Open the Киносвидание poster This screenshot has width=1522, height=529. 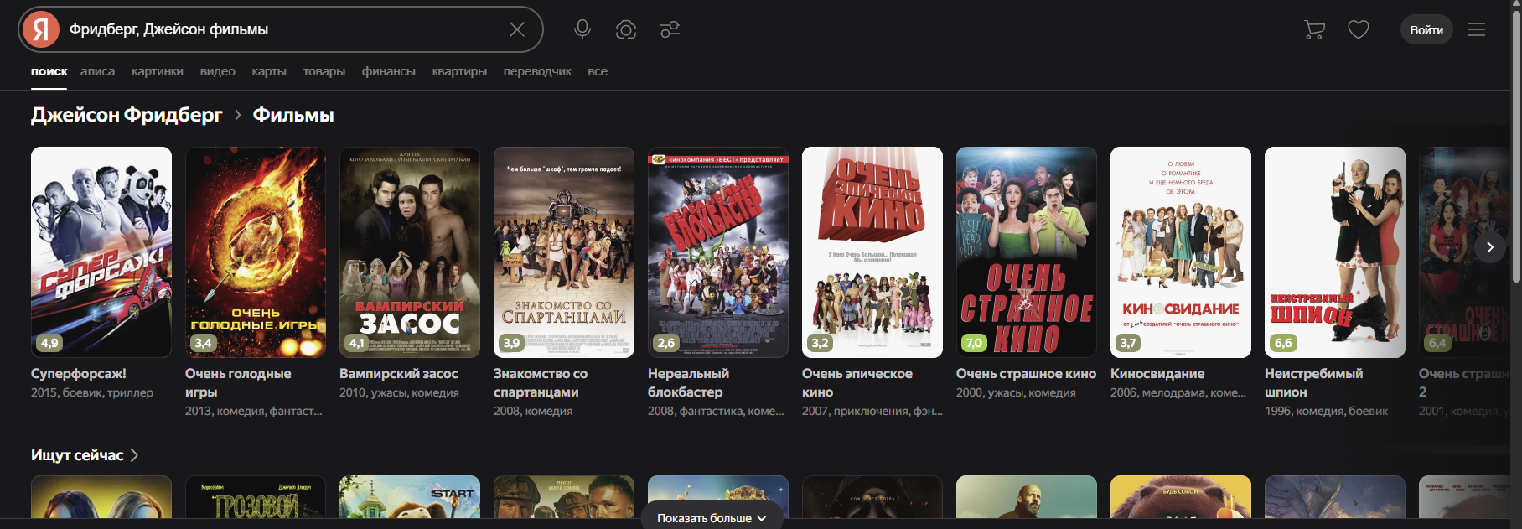click(1181, 252)
